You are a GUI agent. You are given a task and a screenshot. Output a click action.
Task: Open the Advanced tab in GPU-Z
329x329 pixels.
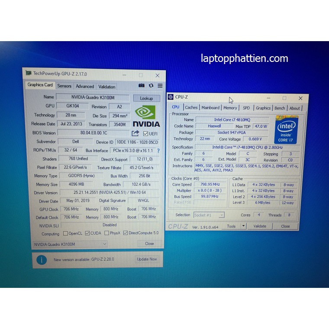click(x=85, y=87)
